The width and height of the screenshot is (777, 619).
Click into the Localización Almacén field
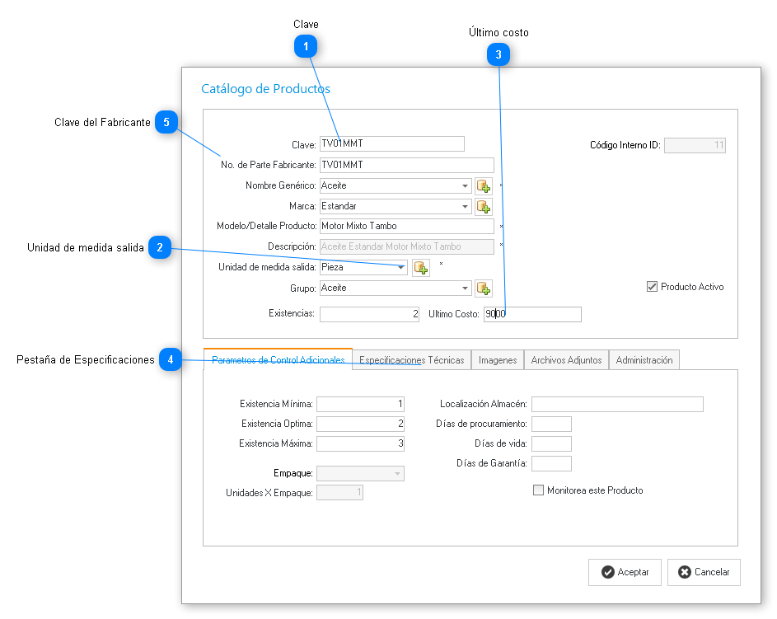pos(617,404)
